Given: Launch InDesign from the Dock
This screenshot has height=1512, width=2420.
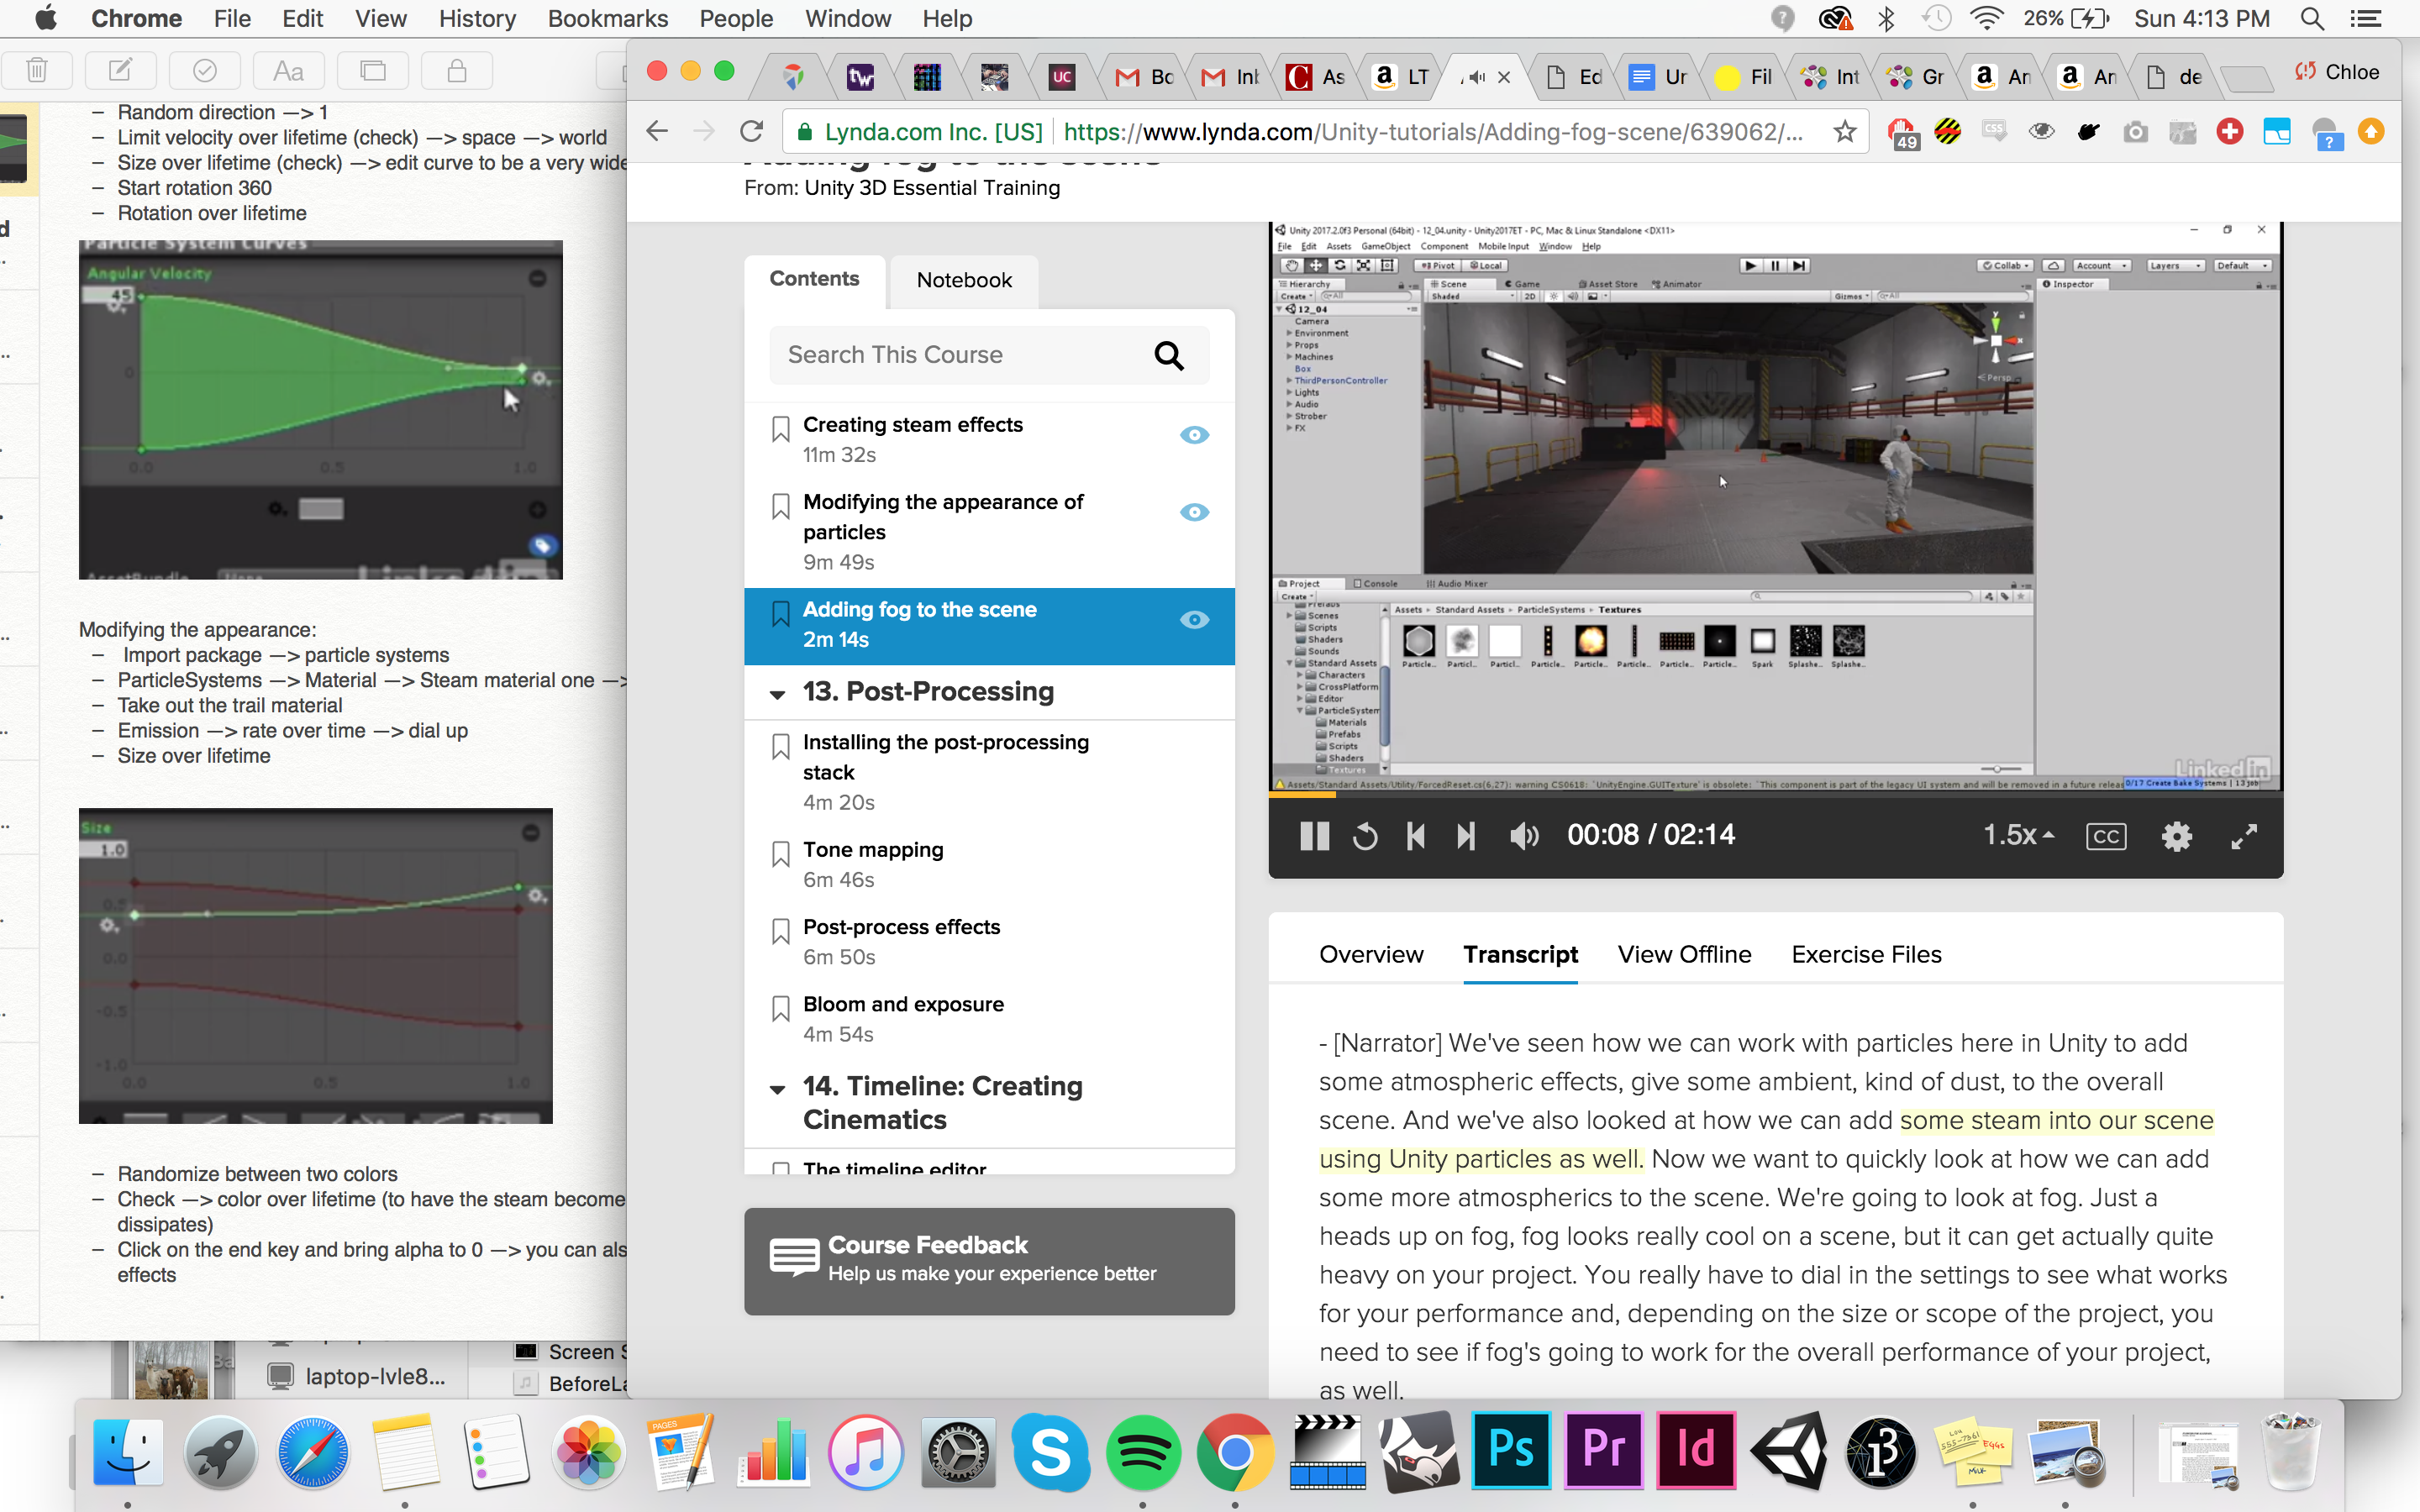Looking at the screenshot, I should (x=1697, y=1449).
